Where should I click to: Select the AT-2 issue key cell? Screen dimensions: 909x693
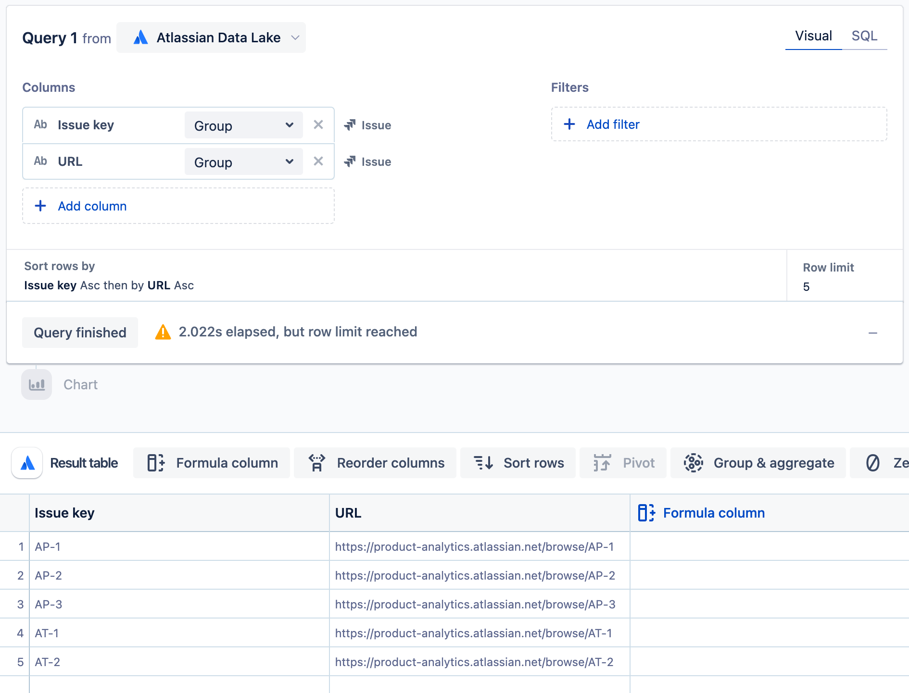(x=179, y=662)
